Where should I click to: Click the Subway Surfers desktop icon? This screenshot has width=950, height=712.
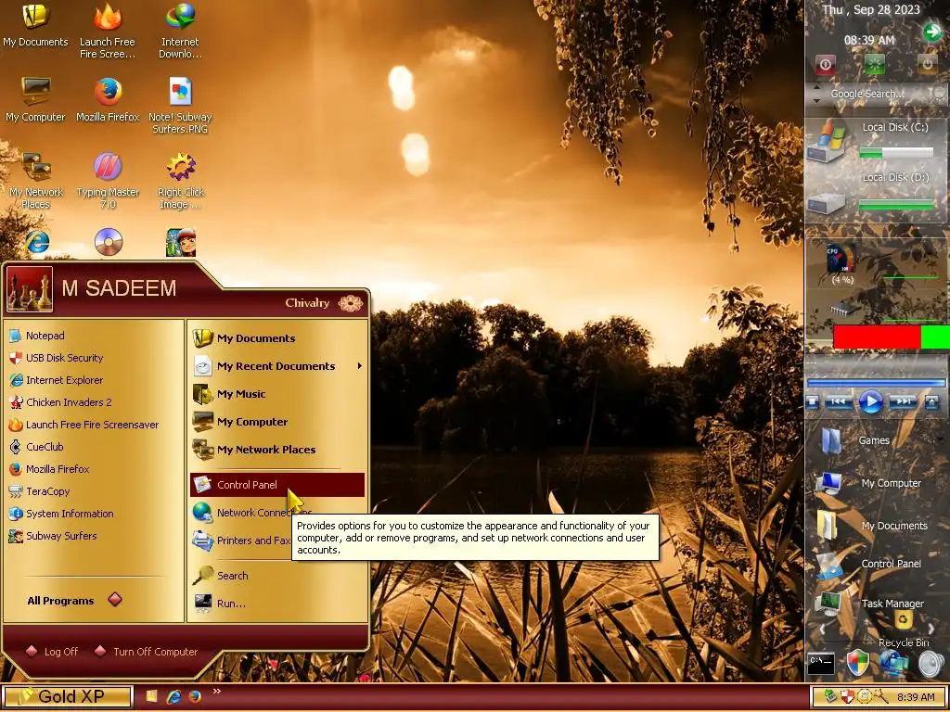click(x=181, y=242)
